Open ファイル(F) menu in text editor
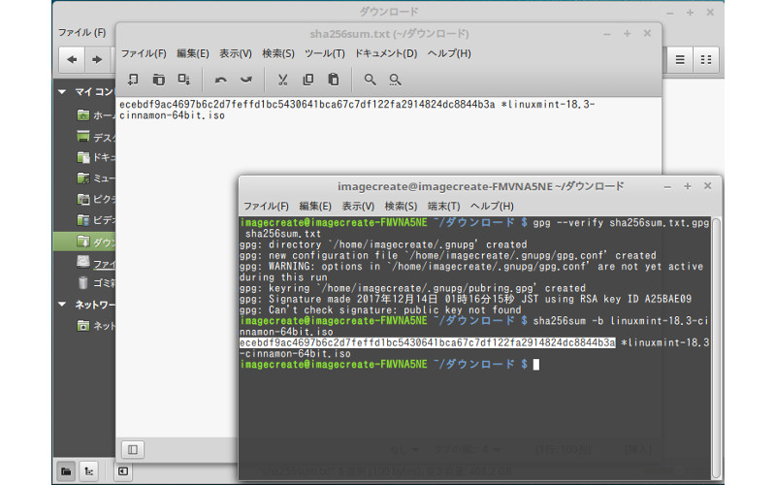Screen dimensions: 776x485 pyautogui.click(x=144, y=53)
